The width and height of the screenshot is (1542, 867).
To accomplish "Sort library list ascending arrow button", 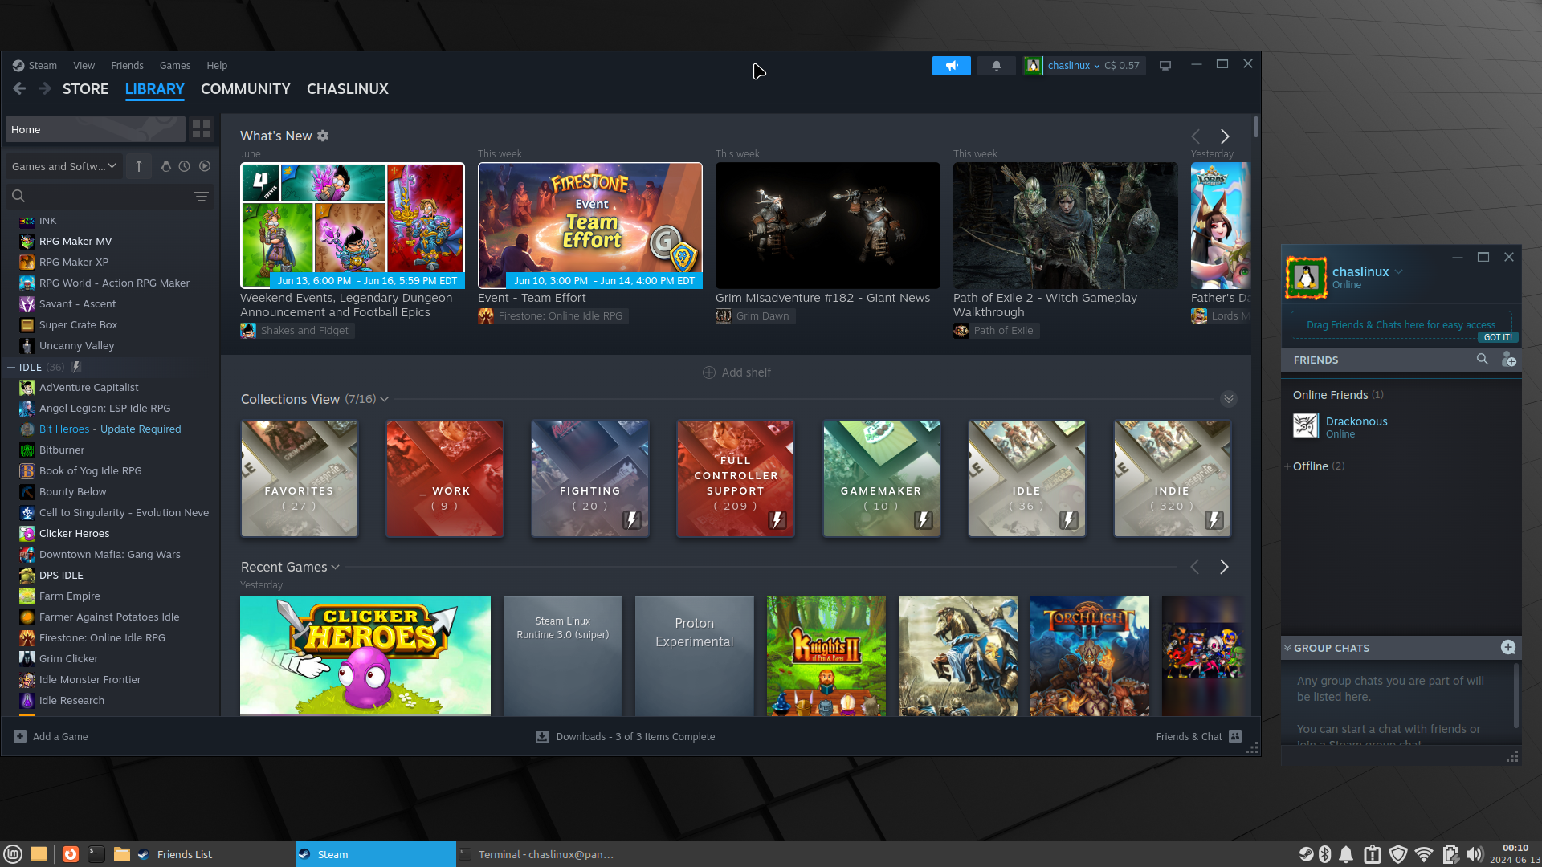I will (x=139, y=166).
